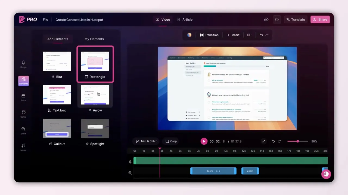The image size is (348, 195).
Task: Click the Translate button
Action: (x=296, y=19)
